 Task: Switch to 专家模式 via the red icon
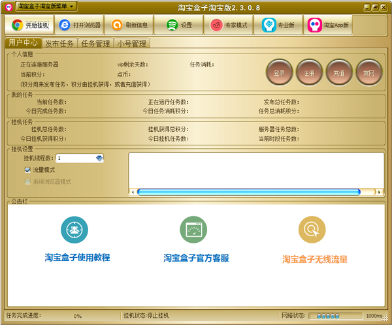click(x=216, y=25)
